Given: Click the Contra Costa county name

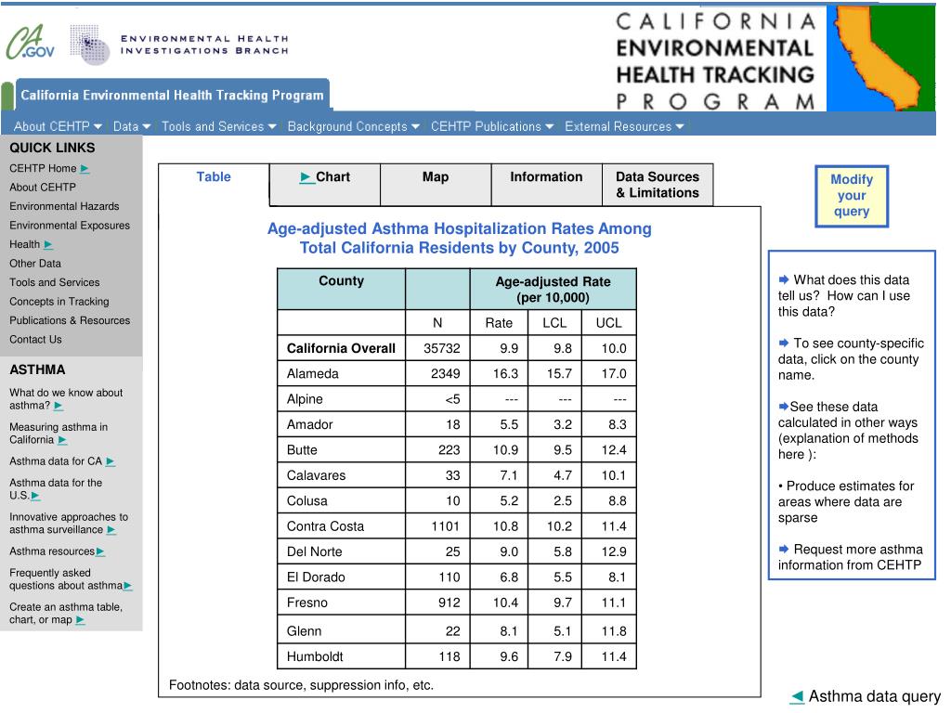Looking at the screenshot, I should [326, 527].
